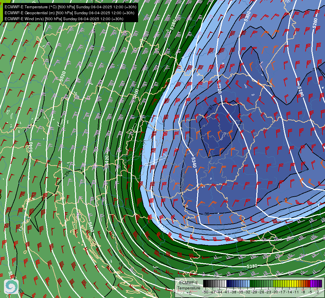Click the -50 value on the legend scale
The height and width of the screenshot is (298, 325).
click(x=205, y=292)
